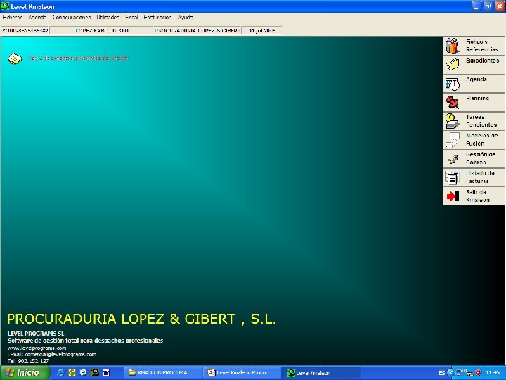
Task: Open the Ficheros menu
Action: pos(12,18)
